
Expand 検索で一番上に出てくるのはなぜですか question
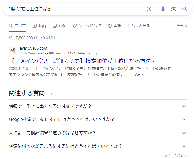pyautogui.click(x=98, y=106)
